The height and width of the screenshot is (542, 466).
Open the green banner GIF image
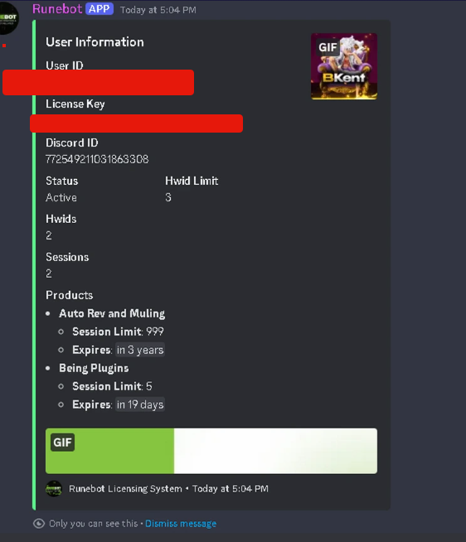point(211,451)
